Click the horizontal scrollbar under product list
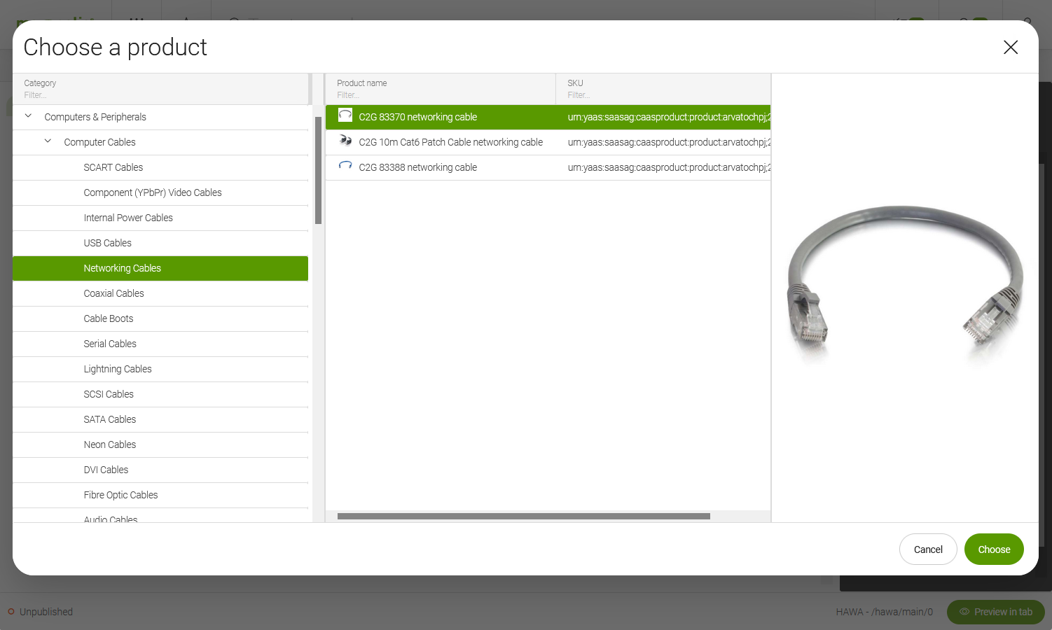Image resolution: width=1052 pixels, height=630 pixels. pos(523,517)
